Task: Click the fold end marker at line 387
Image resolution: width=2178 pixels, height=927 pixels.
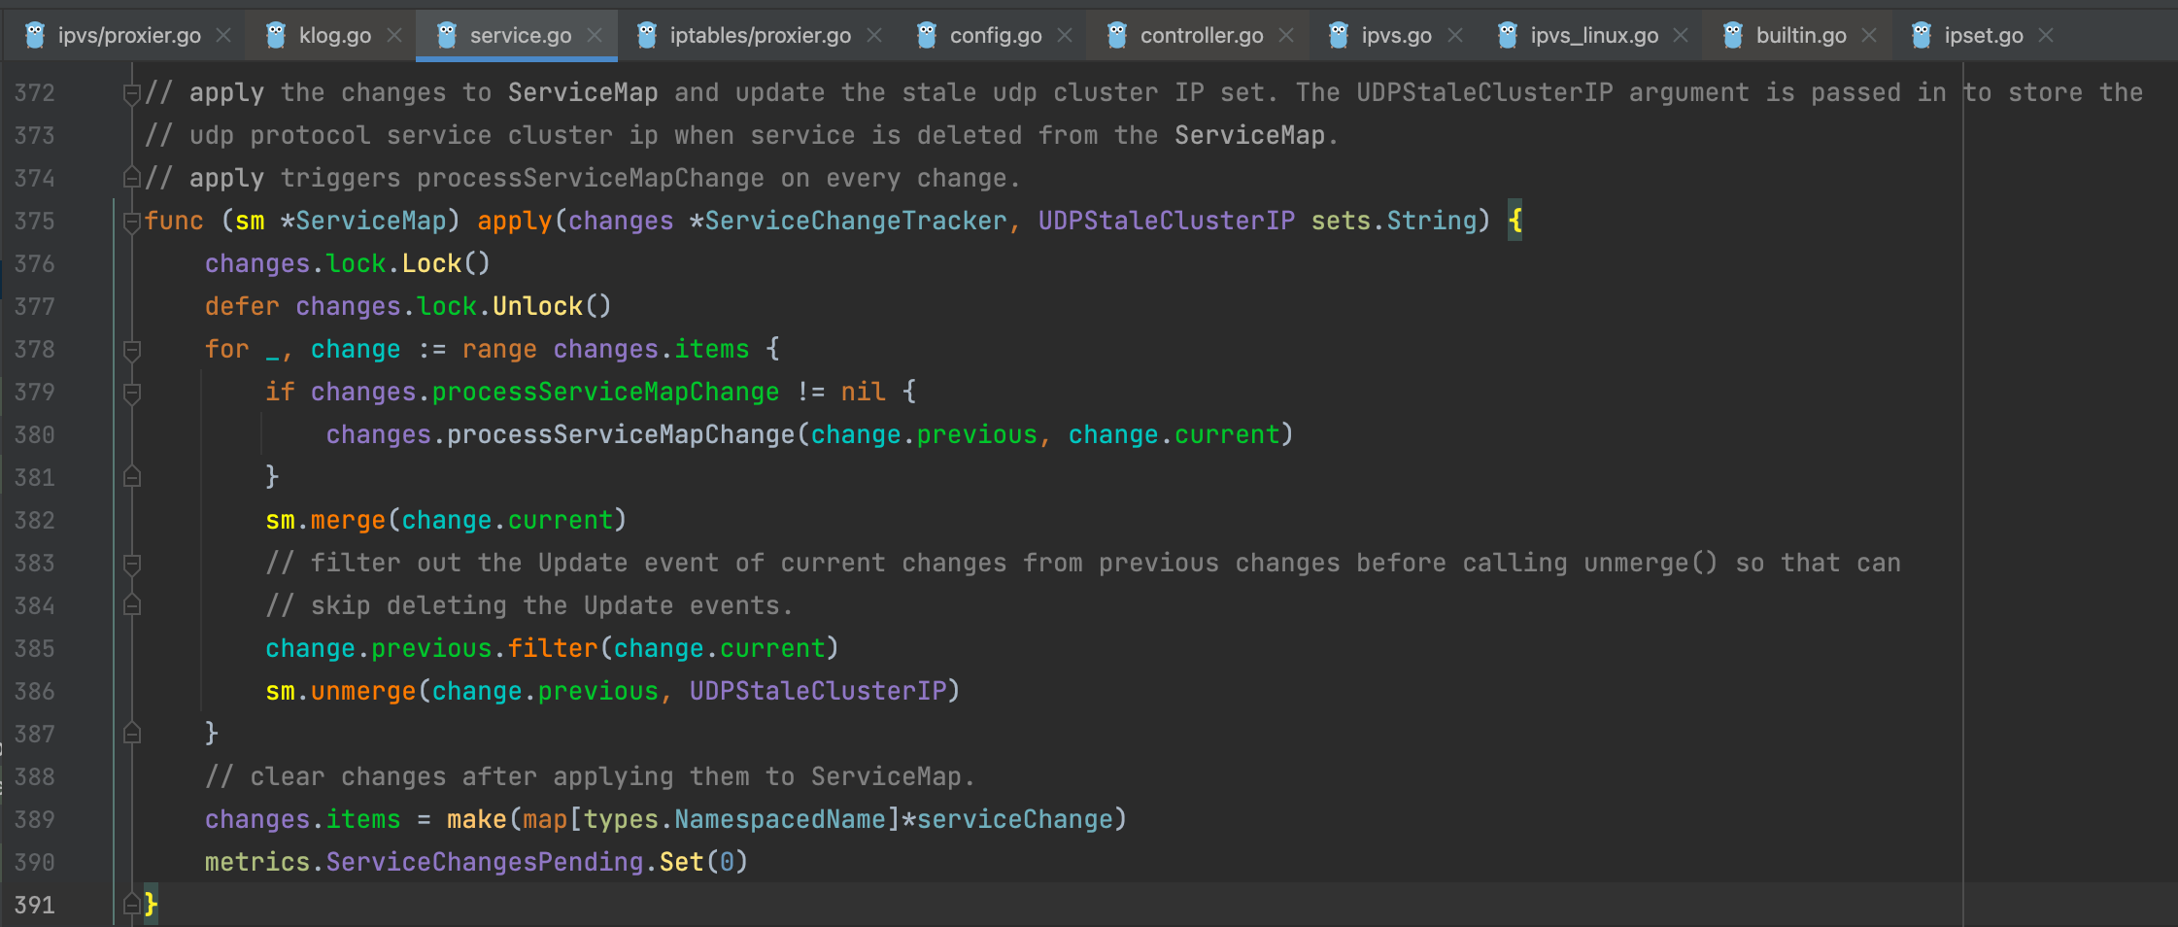Action: pos(132,734)
